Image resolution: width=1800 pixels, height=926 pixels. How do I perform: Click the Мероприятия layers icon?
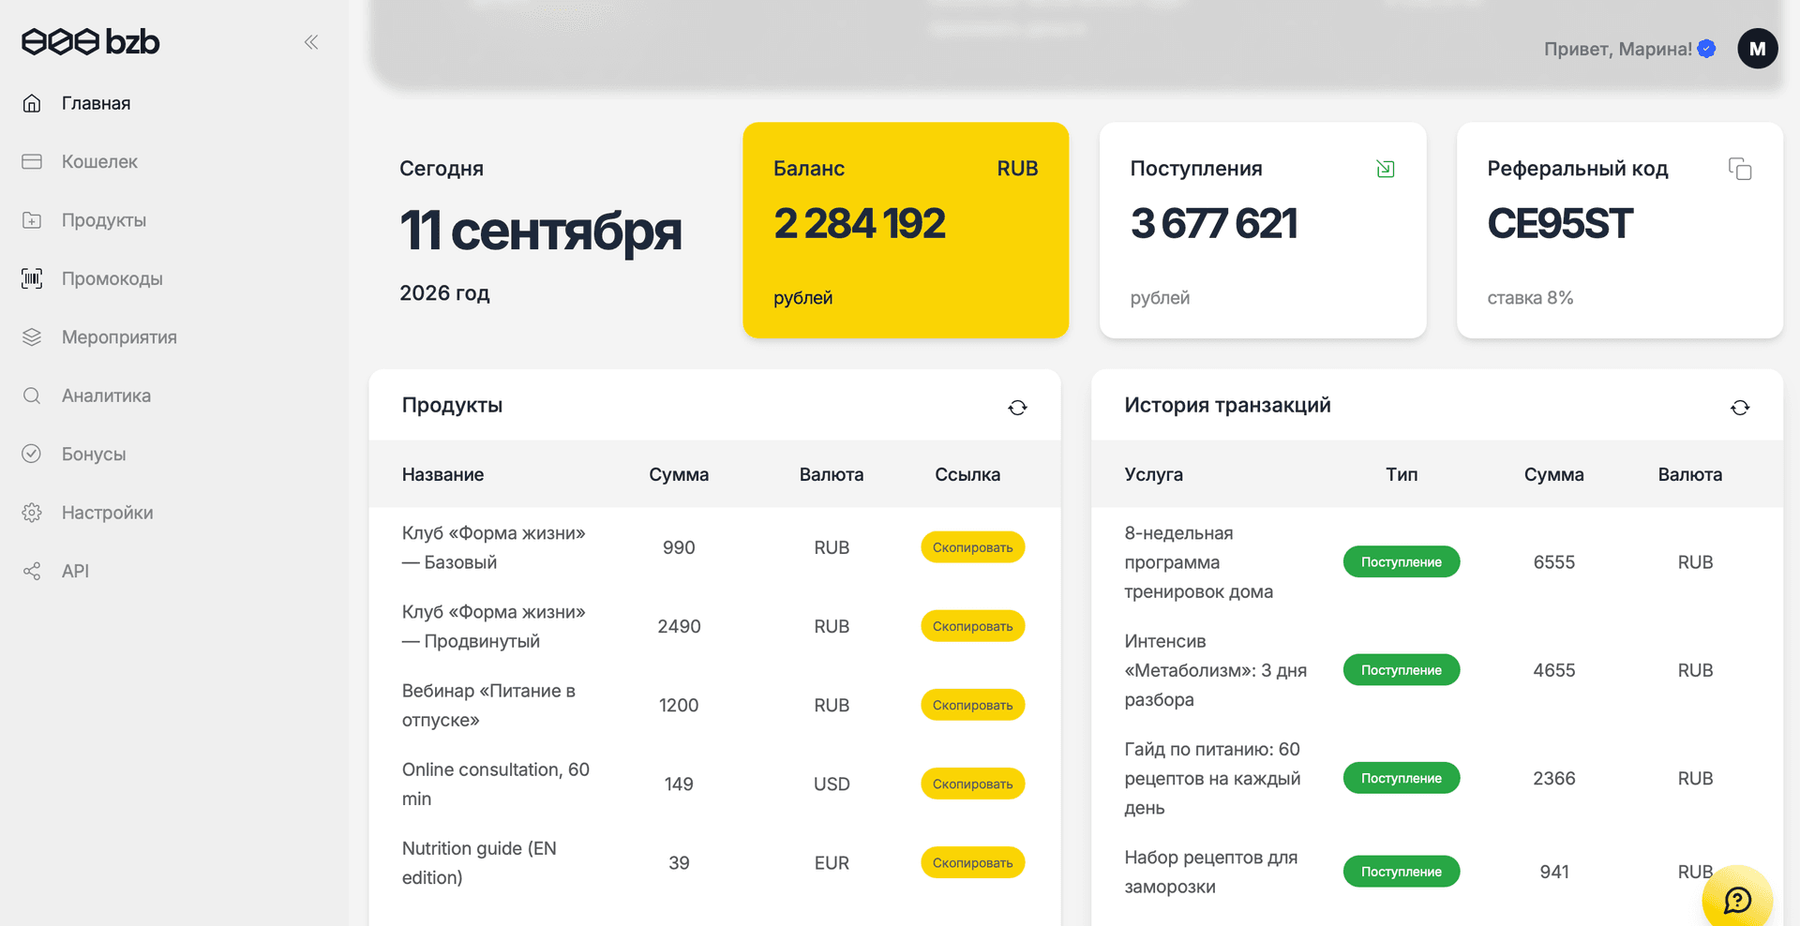pos(32,336)
